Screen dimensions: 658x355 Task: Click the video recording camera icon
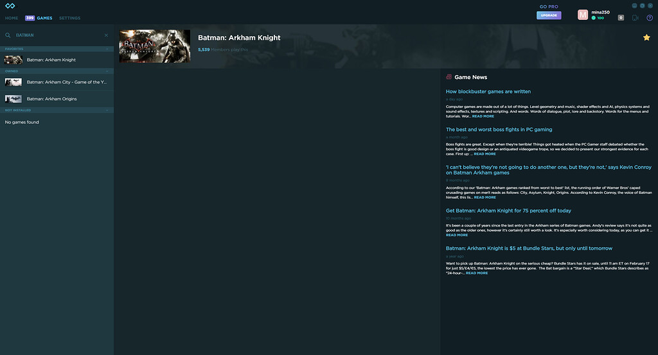tap(636, 18)
